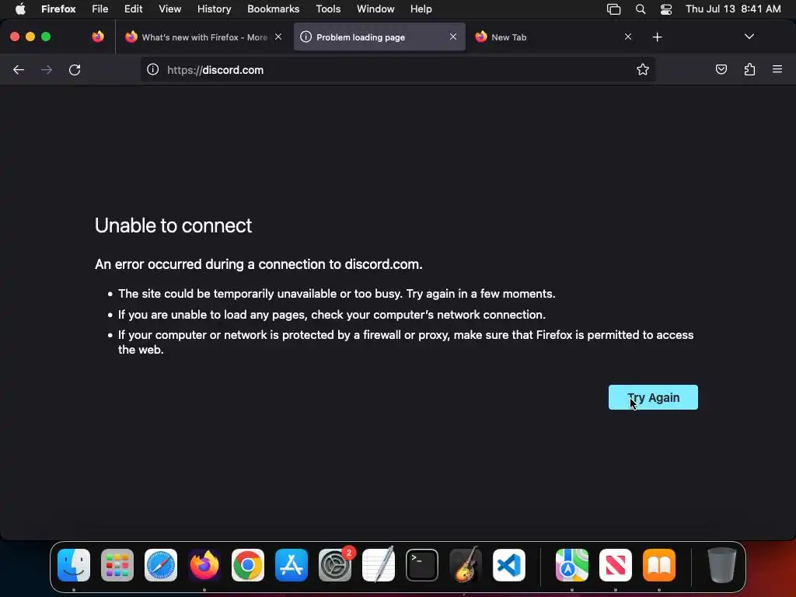Screen dimensions: 796x597
Task: Open the Window menu
Action: click(375, 9)
